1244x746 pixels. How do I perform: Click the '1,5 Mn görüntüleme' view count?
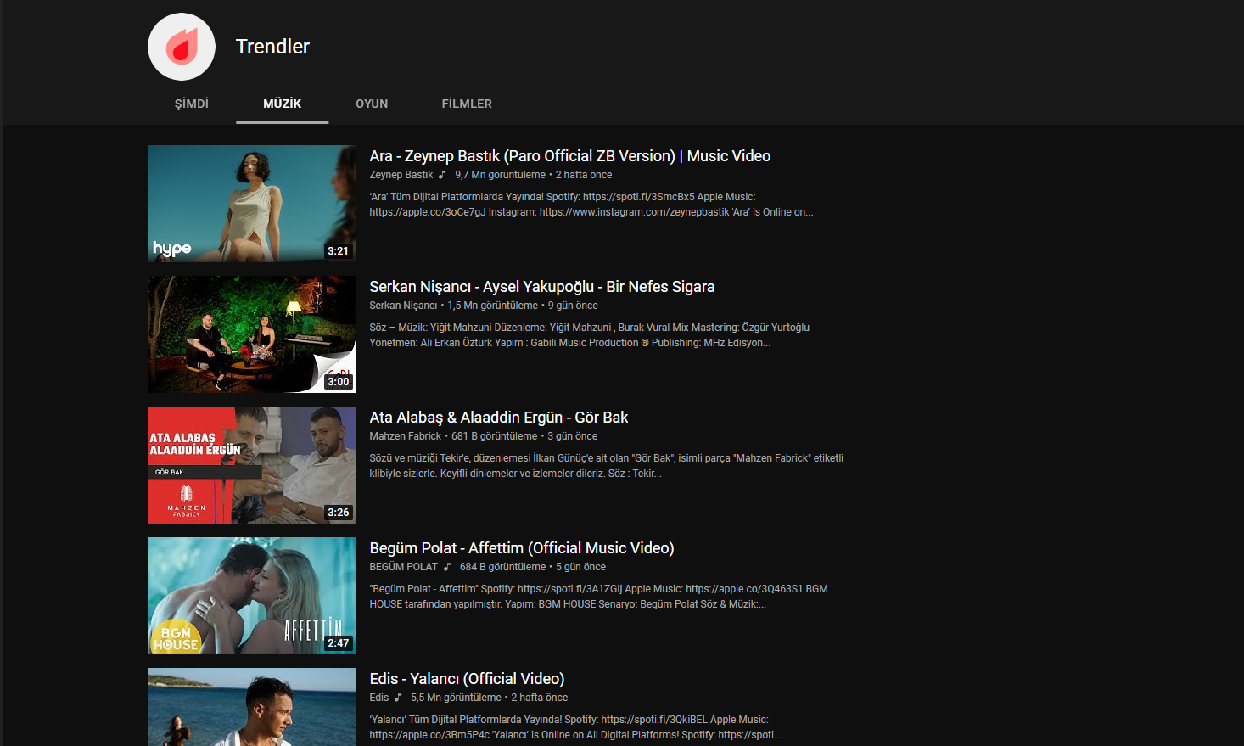pos(493,306)
